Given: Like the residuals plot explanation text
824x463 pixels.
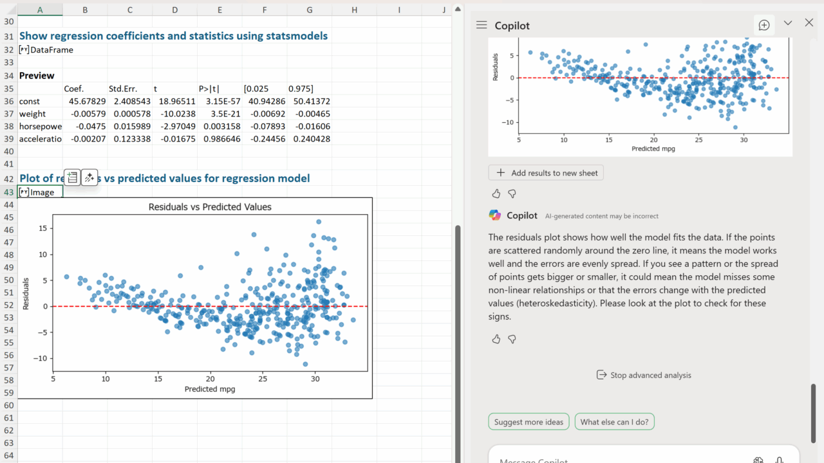Looking at the screenshot, I should tap(496, 339).
